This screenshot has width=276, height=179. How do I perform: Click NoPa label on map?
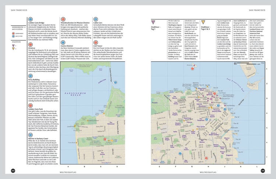(175, 132)
